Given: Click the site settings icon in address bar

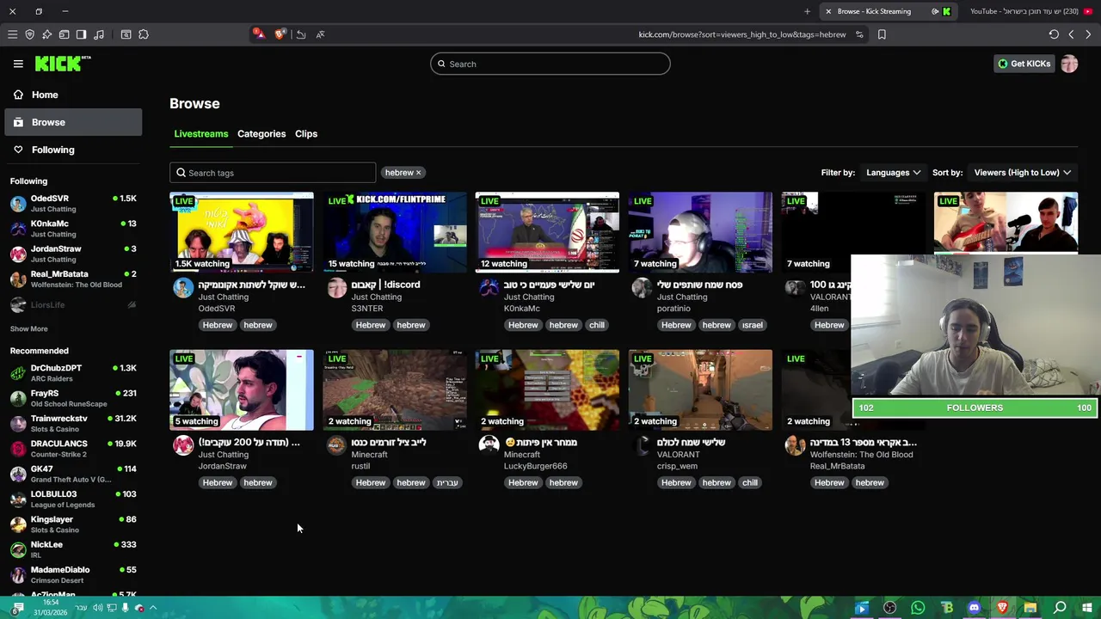Looking at the screenshot, I should click(x=859, y=34).
